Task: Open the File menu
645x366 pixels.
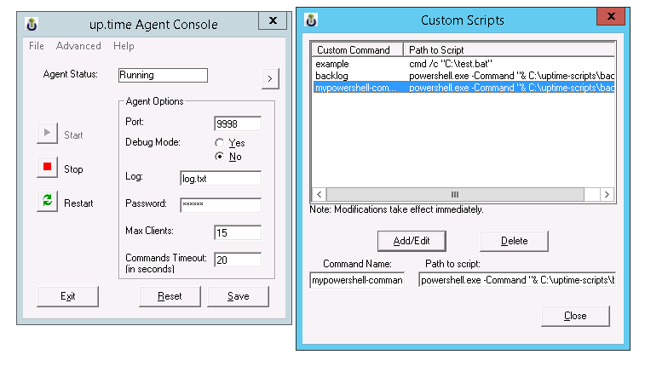Action: pyautogui.click(x=37, y=46)
